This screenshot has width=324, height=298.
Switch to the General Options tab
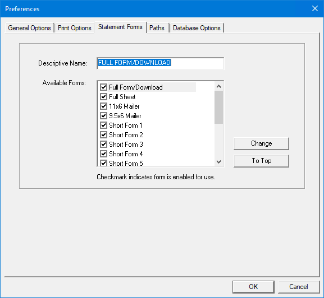coord(29,28)
